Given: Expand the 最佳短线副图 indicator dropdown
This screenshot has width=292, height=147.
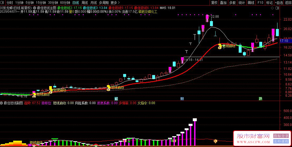Looking at the screenshot, I should pyautogui.click(x=1, y=103).
